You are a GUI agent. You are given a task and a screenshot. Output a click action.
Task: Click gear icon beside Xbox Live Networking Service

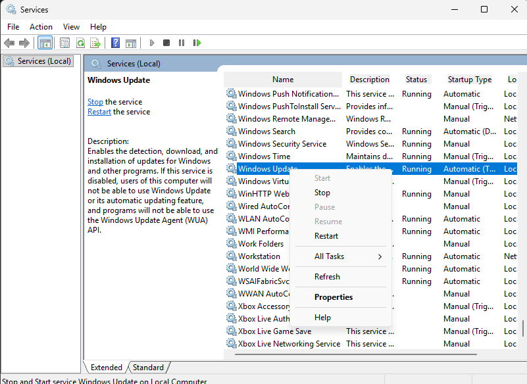[x=231, y=343]
